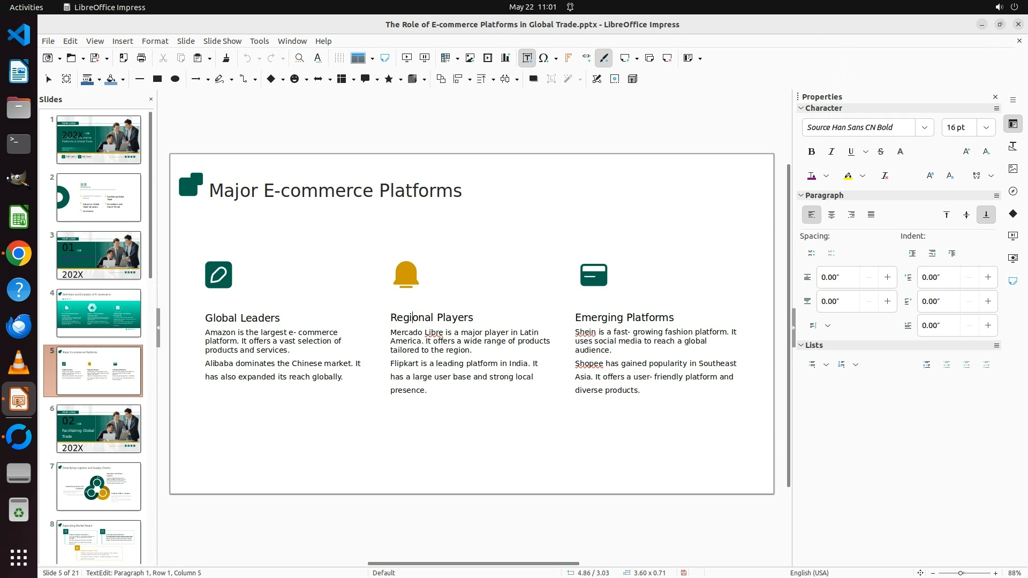Open the font size dropdown
Screen dimensions: 1028x578
click(986, 127)
